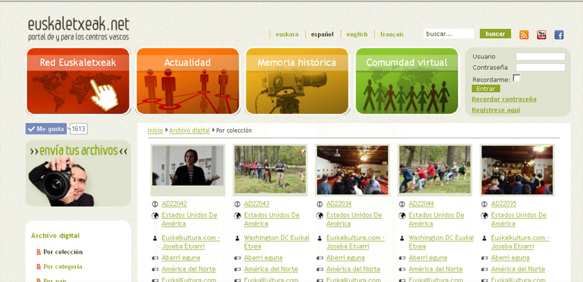
Task: Open the Facebook page icon
Action: pyautogui.click(x=559, y=34)
